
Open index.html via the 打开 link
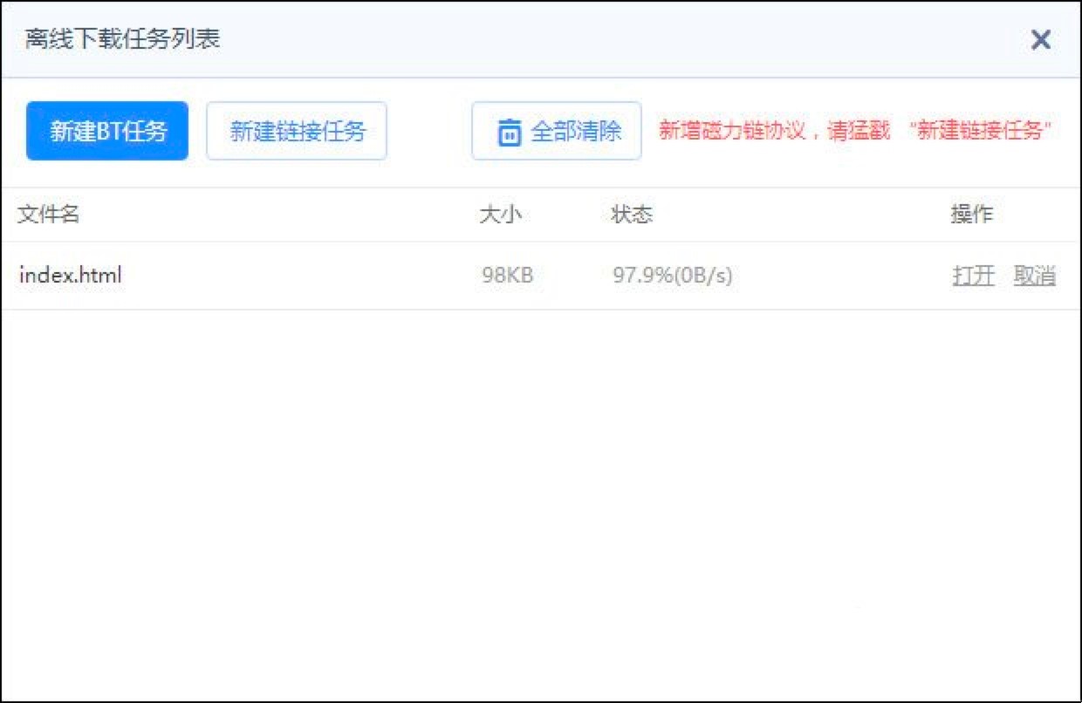tap(974, 276)
